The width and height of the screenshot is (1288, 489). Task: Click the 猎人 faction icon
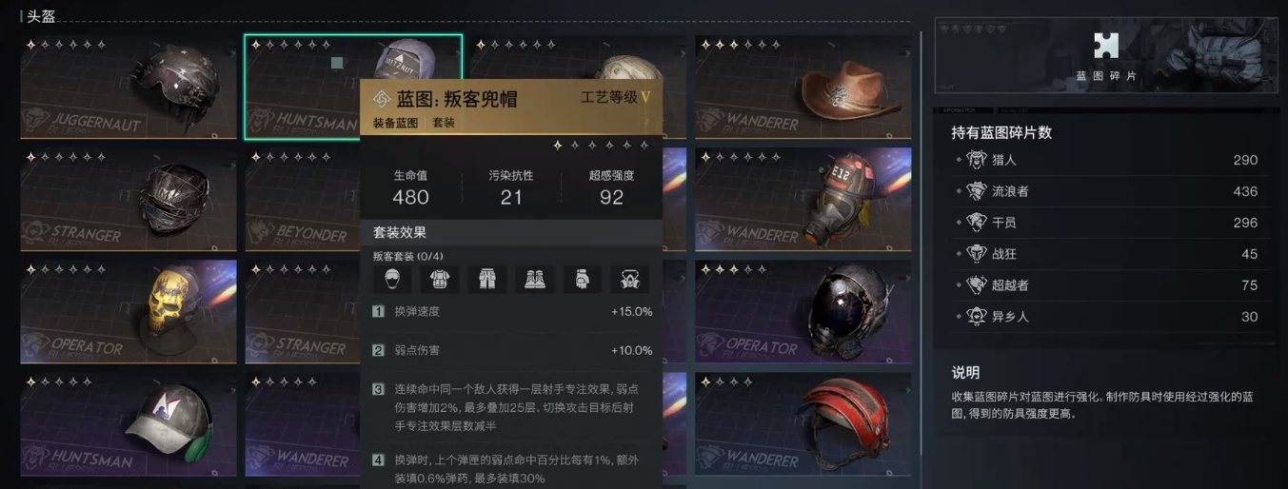click(x=976, y=160)
